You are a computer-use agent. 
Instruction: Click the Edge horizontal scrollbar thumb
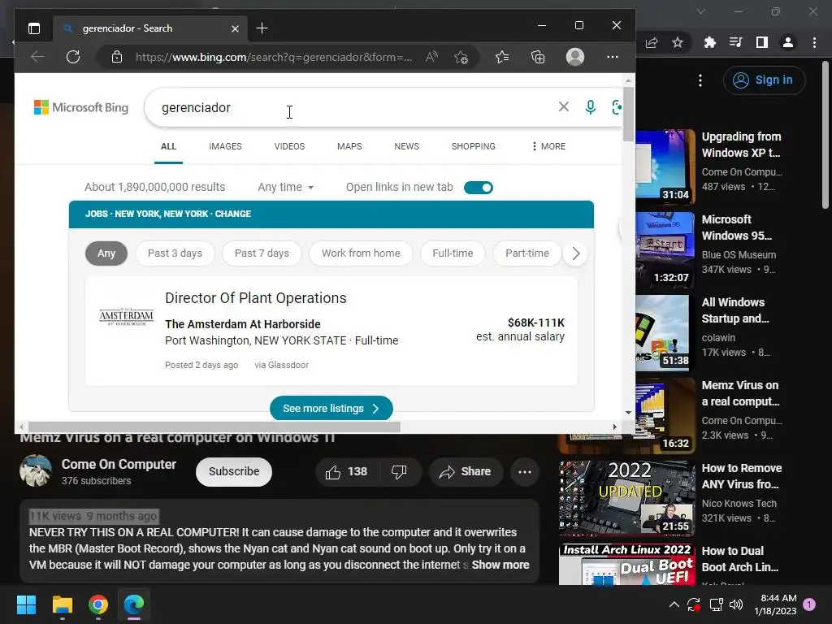[214, 427]
